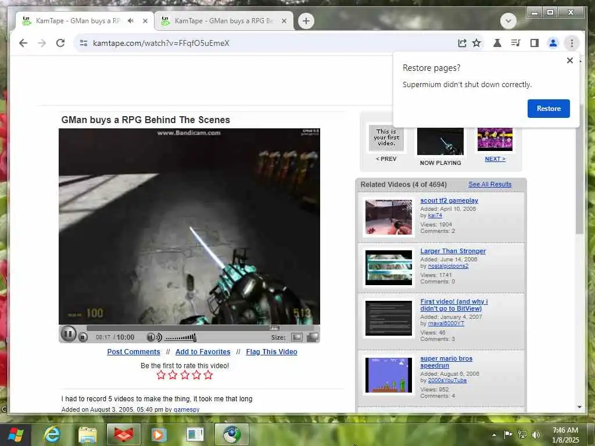Open the Windows Start menu
595x446 pixels.
click(16, 434)
